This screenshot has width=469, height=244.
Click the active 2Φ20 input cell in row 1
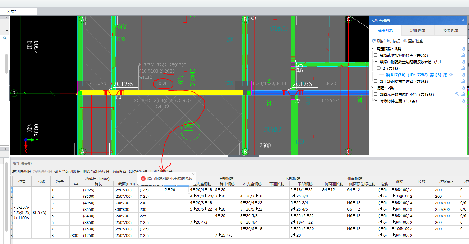tap(176, 189)
